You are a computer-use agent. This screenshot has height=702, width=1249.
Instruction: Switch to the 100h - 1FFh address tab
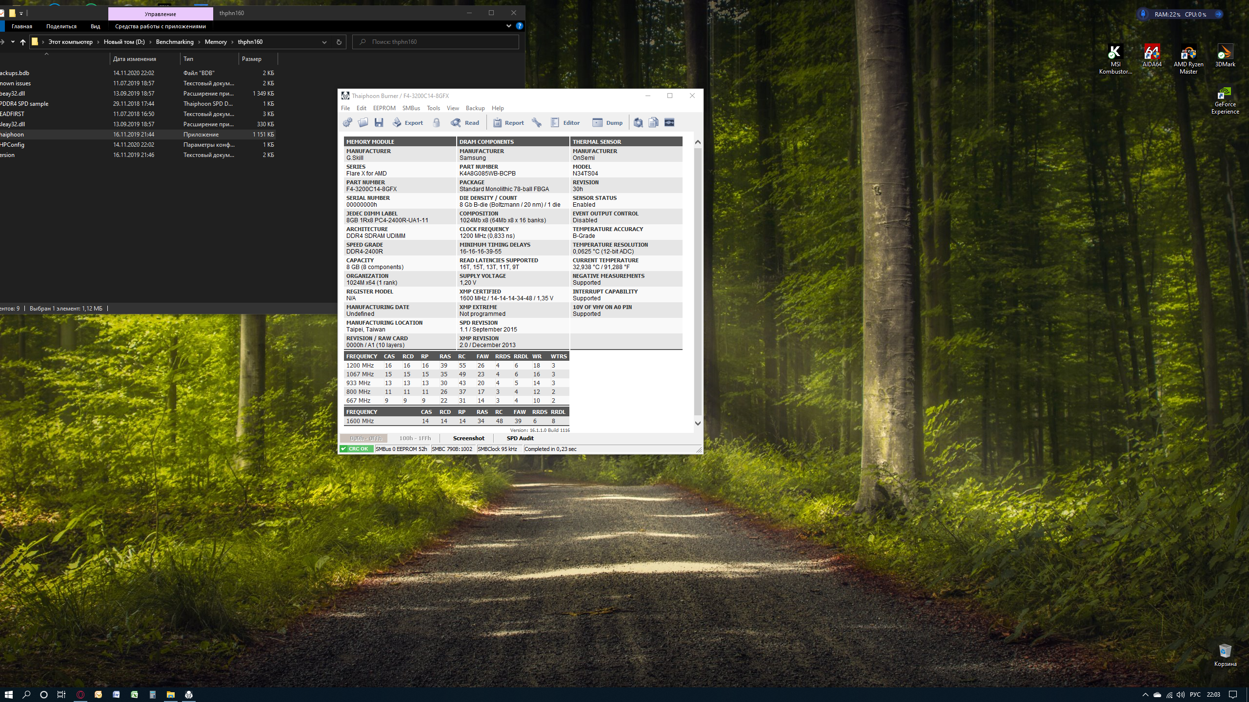pos(415,438)
